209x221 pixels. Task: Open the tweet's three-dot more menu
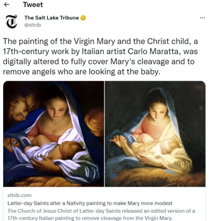click(x=202, y=18)
